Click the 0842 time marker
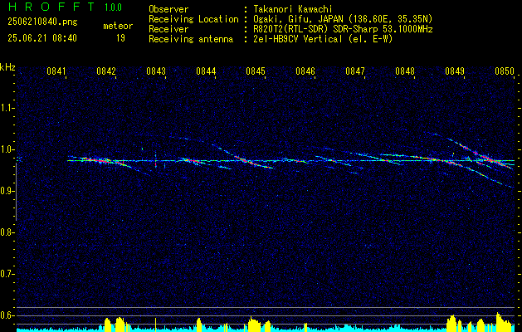522x332 pixels. point(106,71)
